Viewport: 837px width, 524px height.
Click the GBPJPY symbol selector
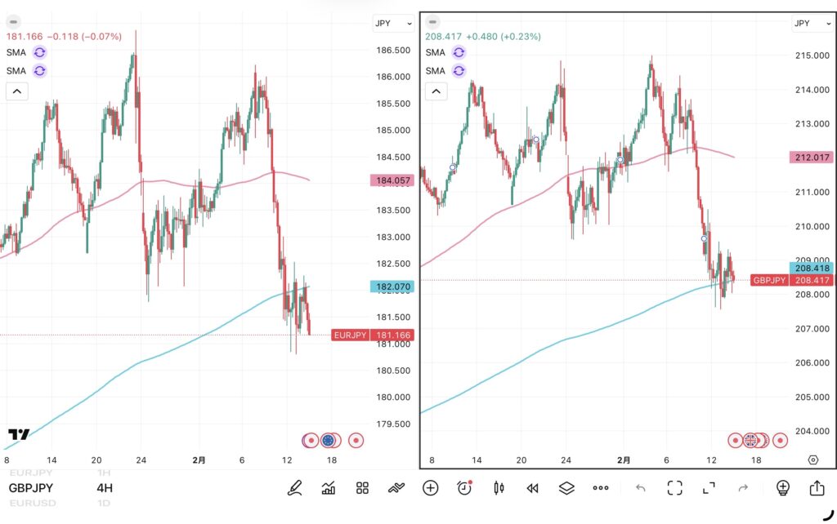[x=33, y=488]
